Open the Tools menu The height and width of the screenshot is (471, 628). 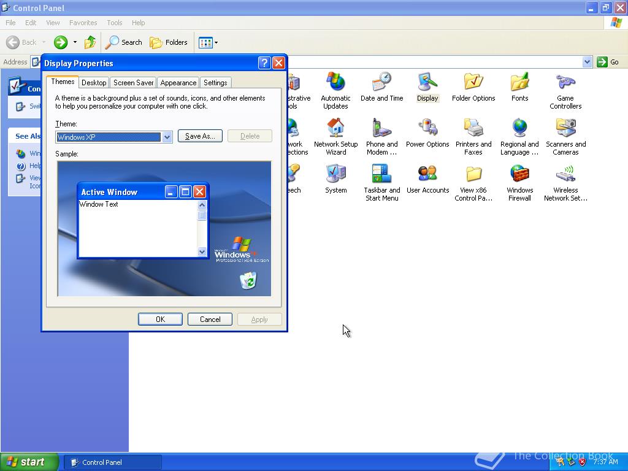click(115, 23)
